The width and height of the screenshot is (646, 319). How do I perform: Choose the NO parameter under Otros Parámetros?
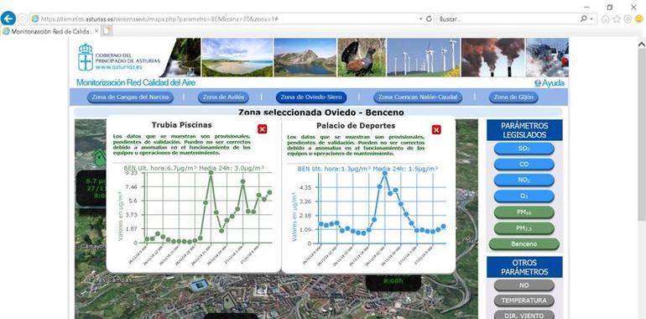click(x=524, y=285)
